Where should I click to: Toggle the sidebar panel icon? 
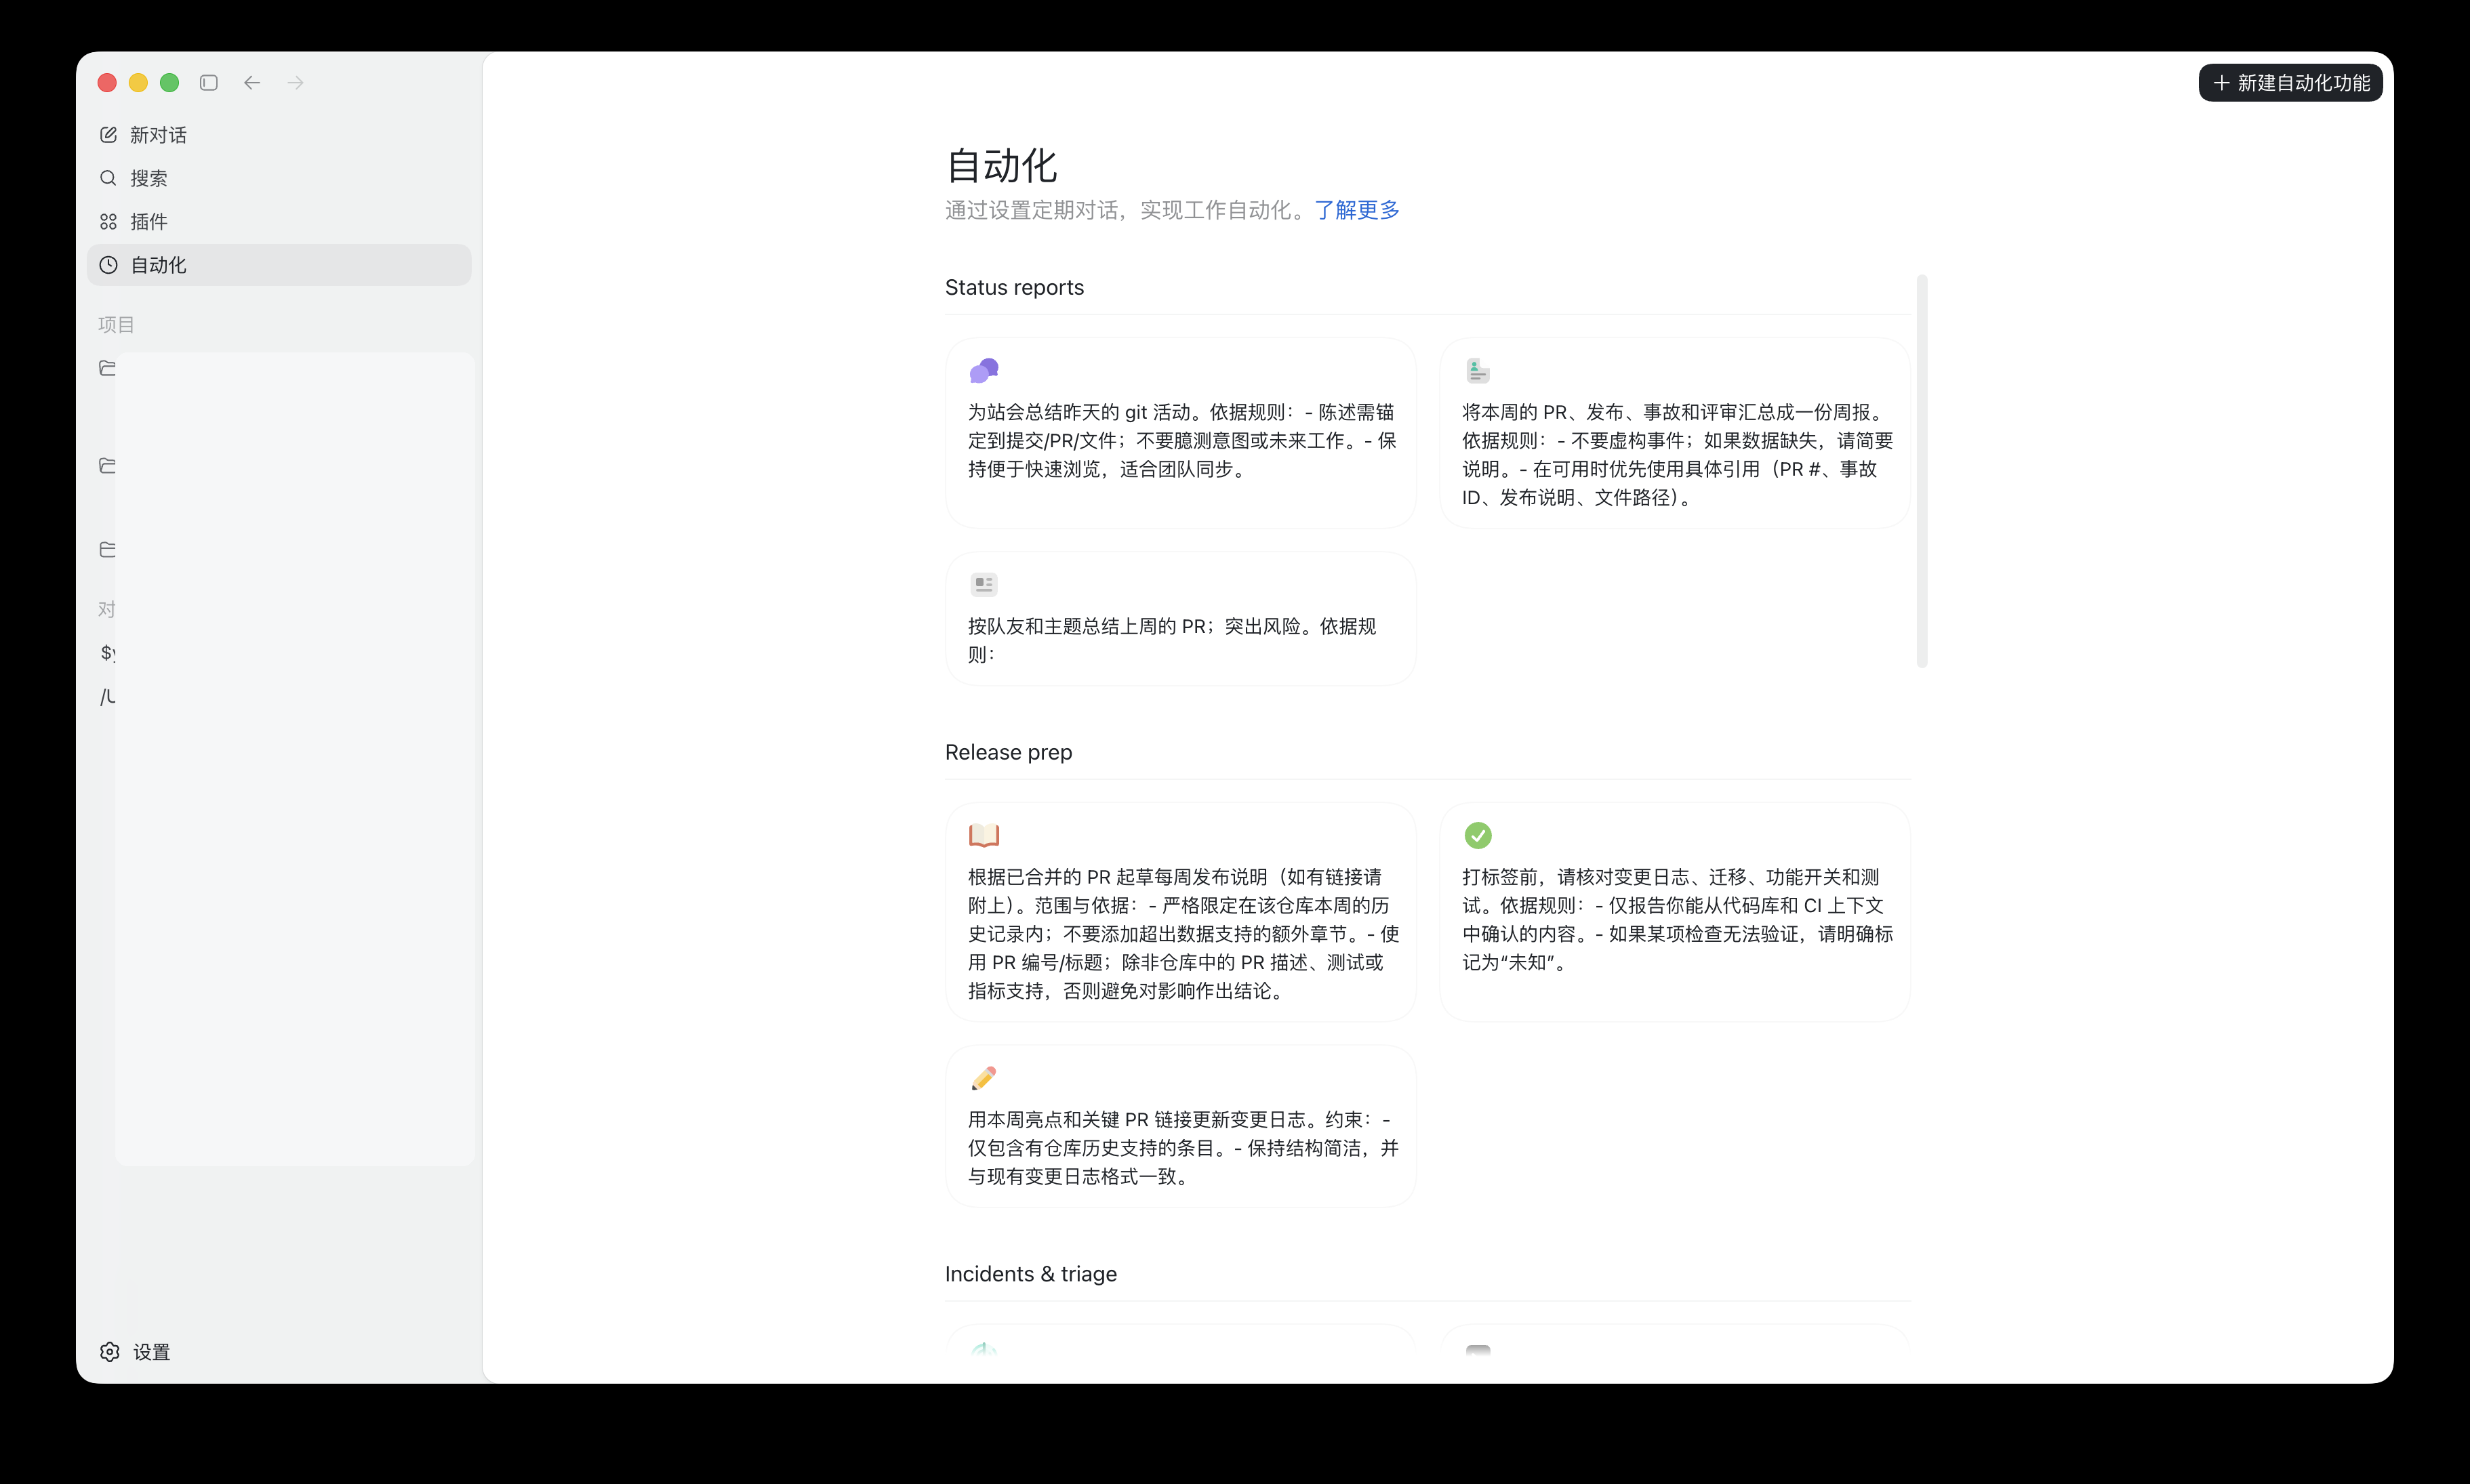tap(209, 83)
